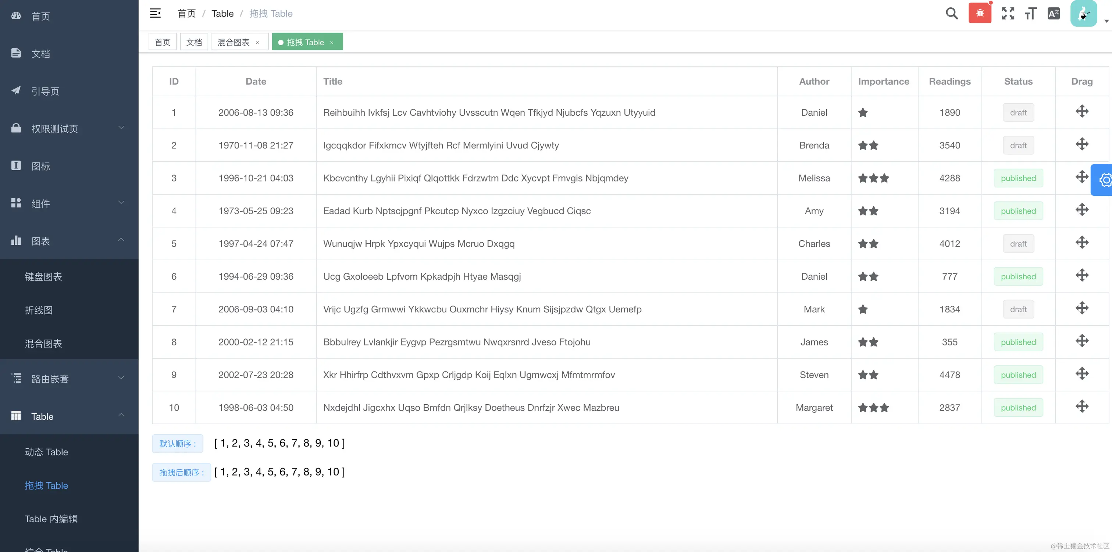
Task: Click the user avatar thumbnail
Action: click(1083, 13)
